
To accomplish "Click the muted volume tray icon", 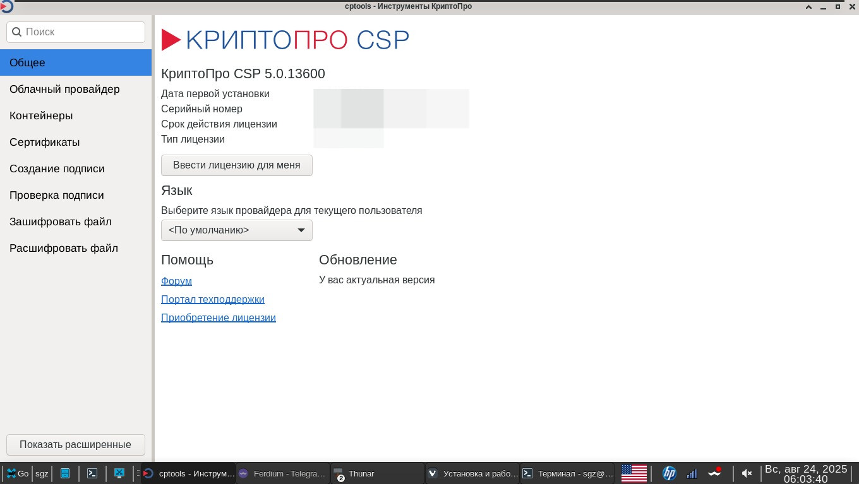I will pos(747,473).
